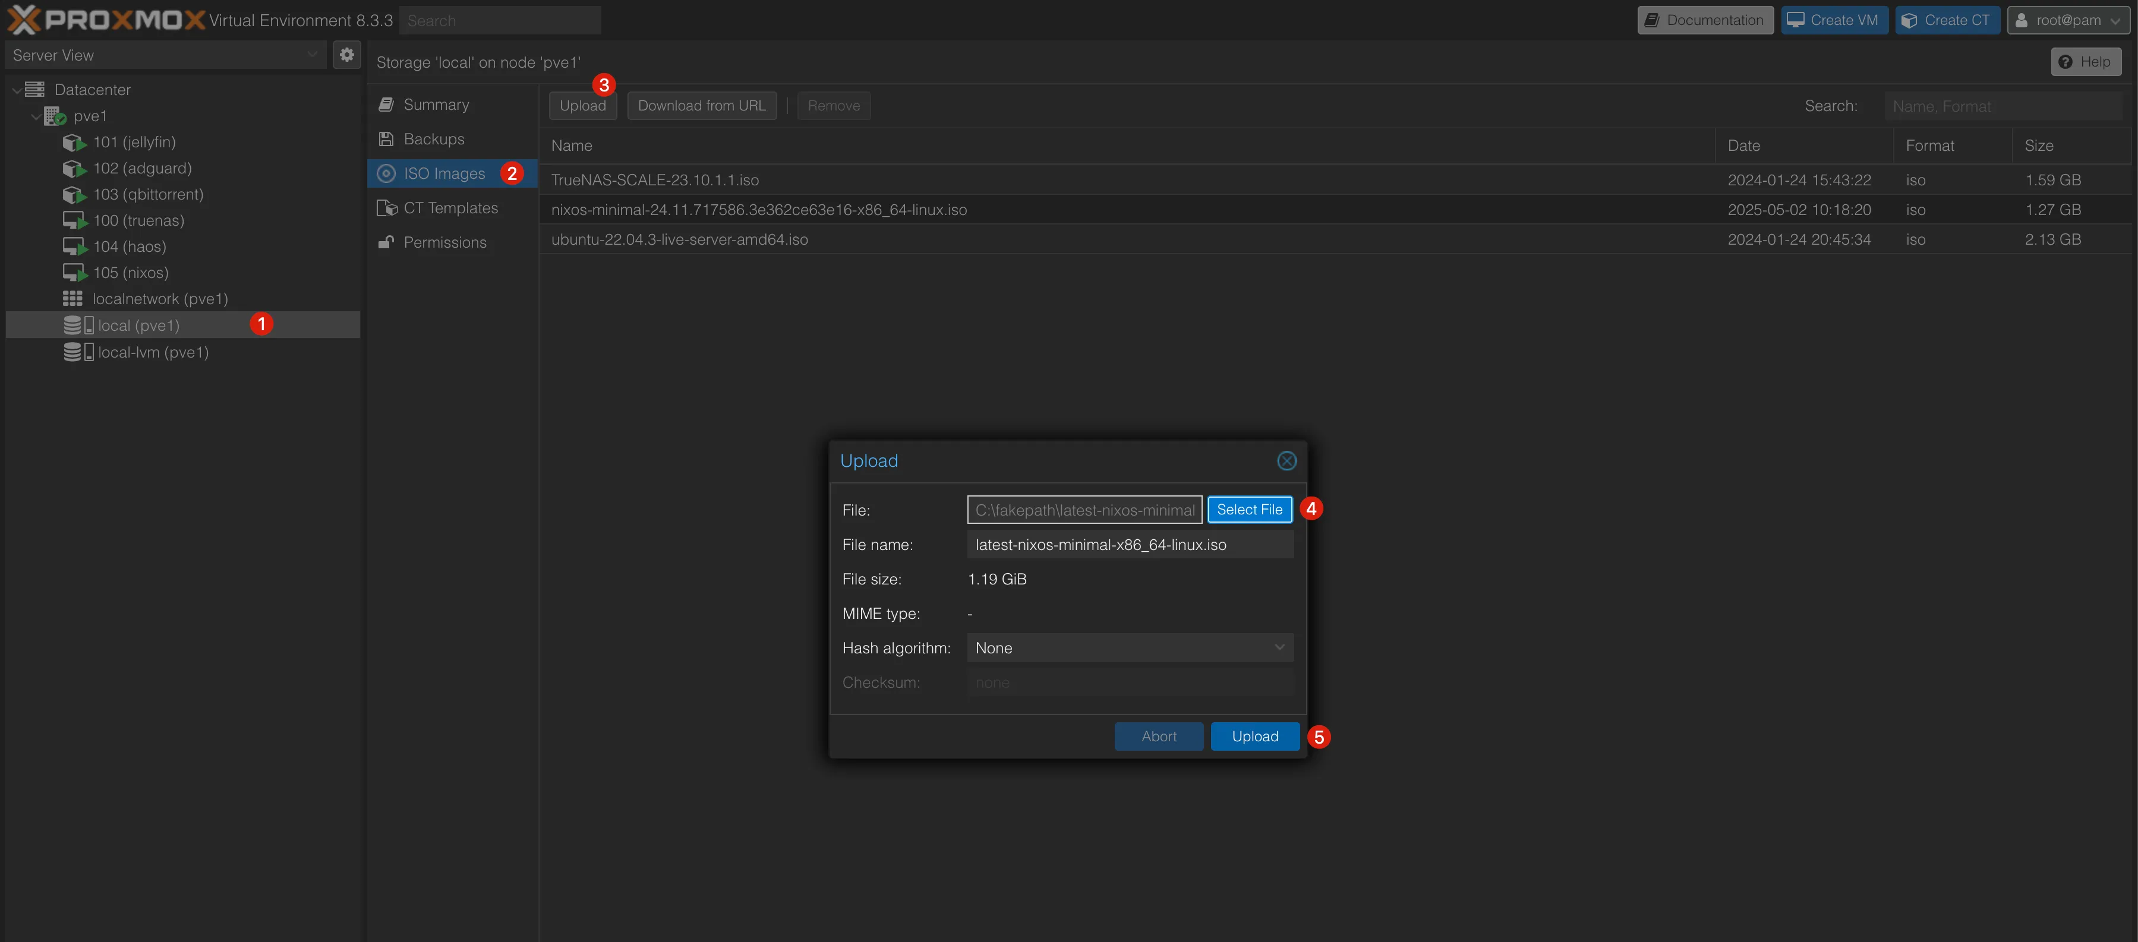Click the CT Templates file icon
This screenshot has height=942, width=2138.
click(x=387, y=208)
